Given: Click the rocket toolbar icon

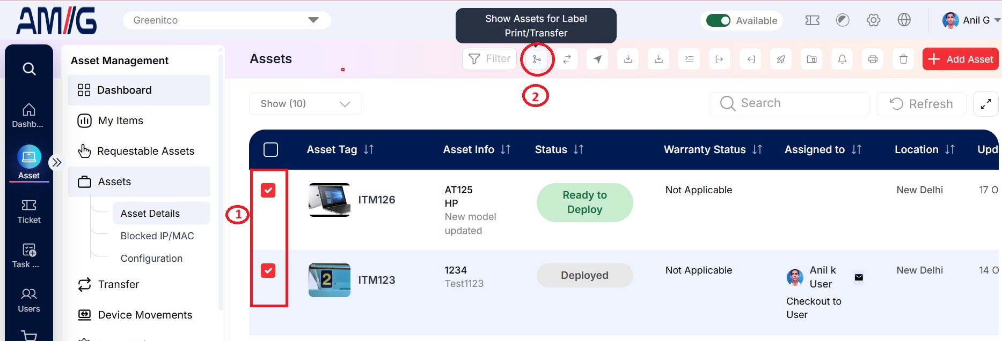Looking at the screenshot, I should click(781, 59).
